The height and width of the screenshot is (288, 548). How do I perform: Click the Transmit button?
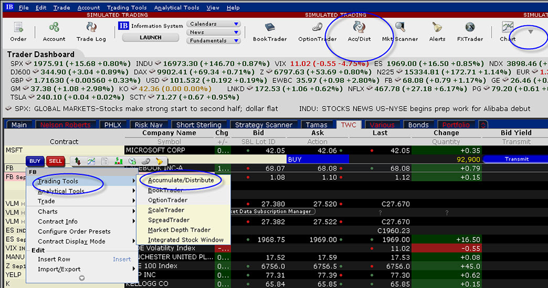[517, 159]
